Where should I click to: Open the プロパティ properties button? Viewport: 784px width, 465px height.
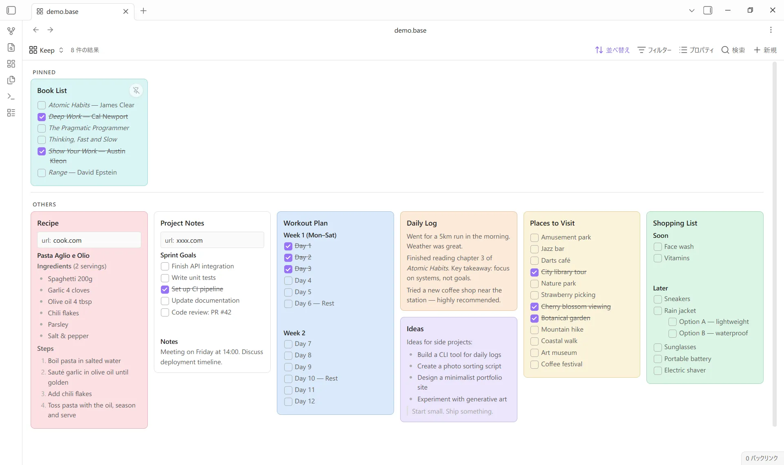696,50
